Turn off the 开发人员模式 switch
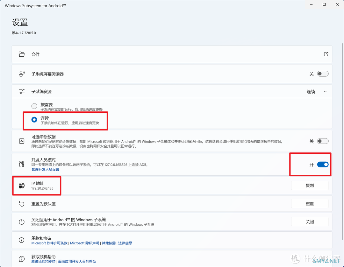Image resolution: width=344 pixels, height=267 pixels. (x=323, y=165)
